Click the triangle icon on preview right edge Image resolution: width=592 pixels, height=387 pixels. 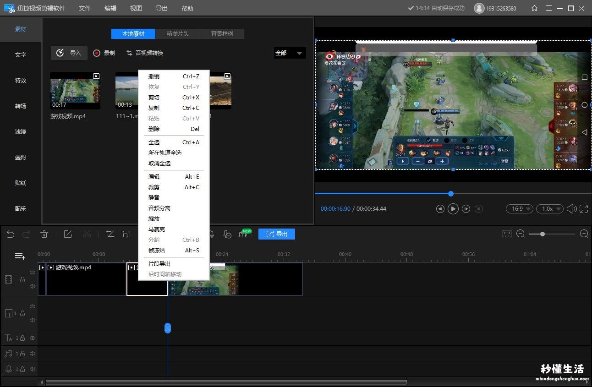584,132
